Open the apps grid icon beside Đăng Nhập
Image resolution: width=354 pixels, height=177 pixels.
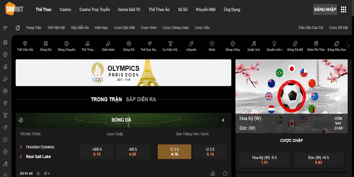(343, 9)
